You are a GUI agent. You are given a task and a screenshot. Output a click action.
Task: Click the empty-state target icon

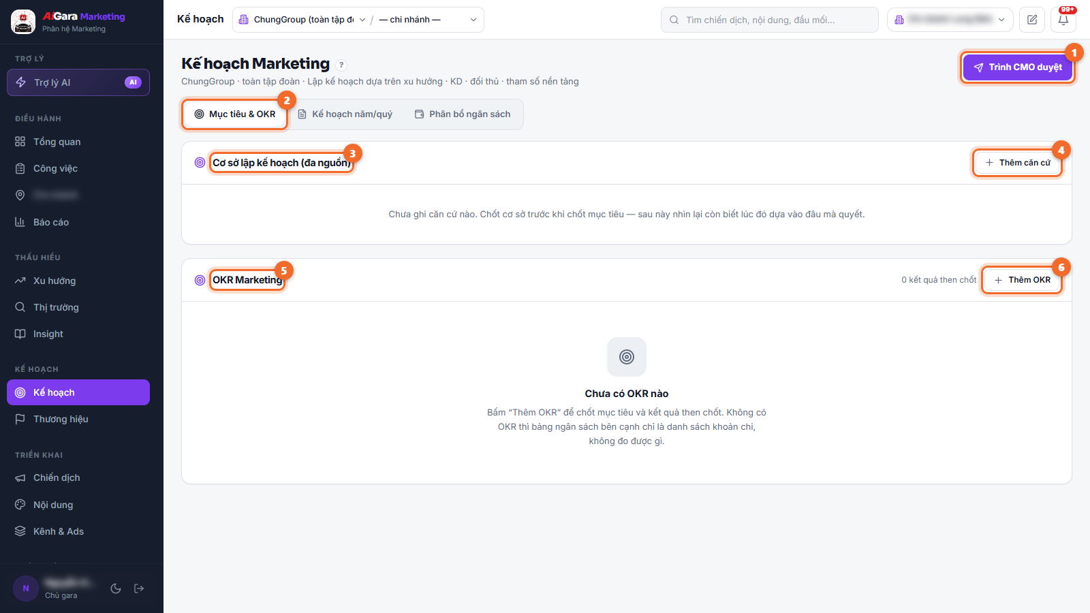(627, 357)
